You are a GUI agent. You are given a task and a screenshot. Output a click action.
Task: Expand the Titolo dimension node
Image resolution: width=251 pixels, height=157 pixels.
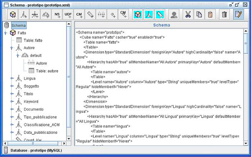pyautogui.click(x=12, y=94)
